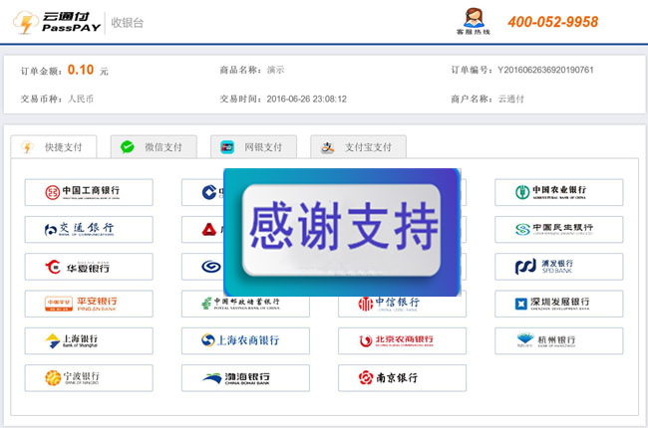Select 中国农业银行 as the payment bank

coord(558,192)
